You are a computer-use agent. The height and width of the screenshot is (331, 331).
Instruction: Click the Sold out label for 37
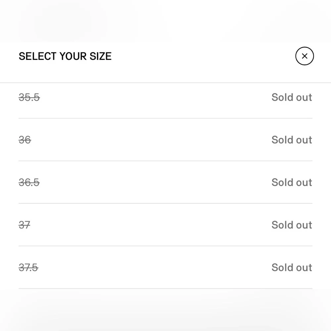[292, 225]
